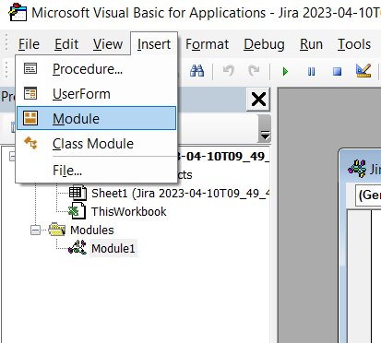Open the Tools menu
The image size is (381, 343).
pos(354,44)
